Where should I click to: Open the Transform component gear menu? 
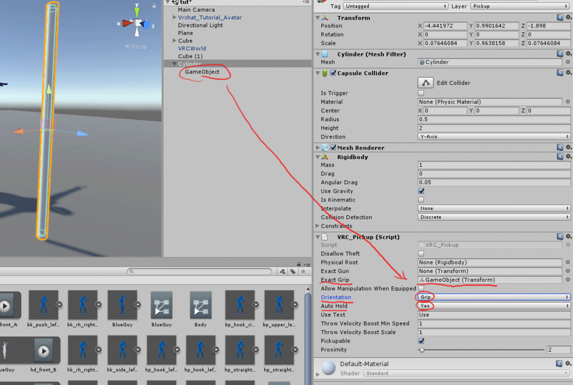(569, 17)
